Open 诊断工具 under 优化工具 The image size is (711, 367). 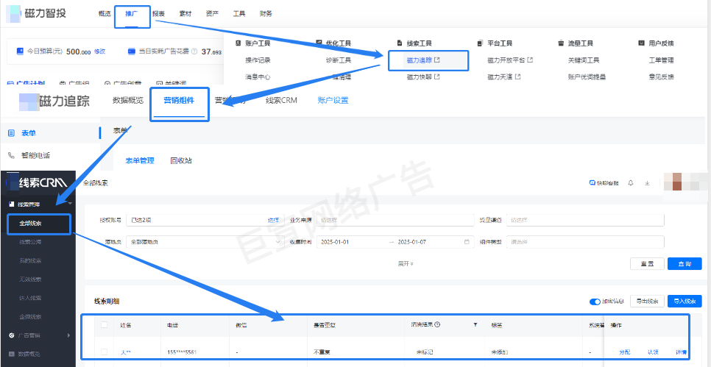tap(339, 60)
